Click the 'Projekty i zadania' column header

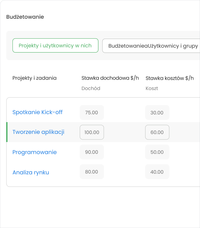pyautogui.click(x=35, y=78)
